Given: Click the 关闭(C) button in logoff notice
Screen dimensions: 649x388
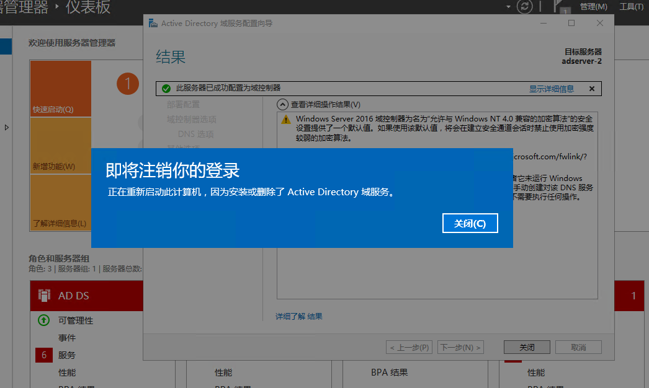Looking at the screenshot, I should click(x=470, y=223).
